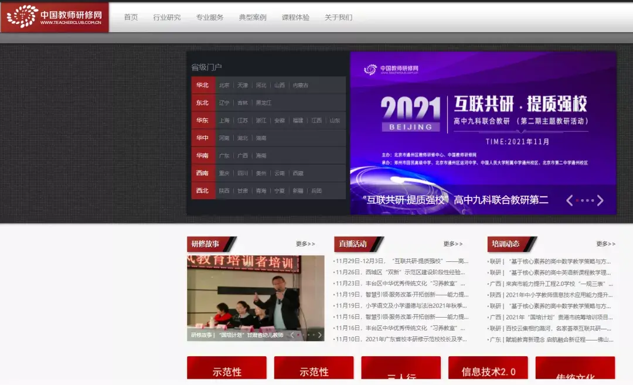Open the 西藏 provincial portal
The image size is (633, 385).
coord(298,173)
